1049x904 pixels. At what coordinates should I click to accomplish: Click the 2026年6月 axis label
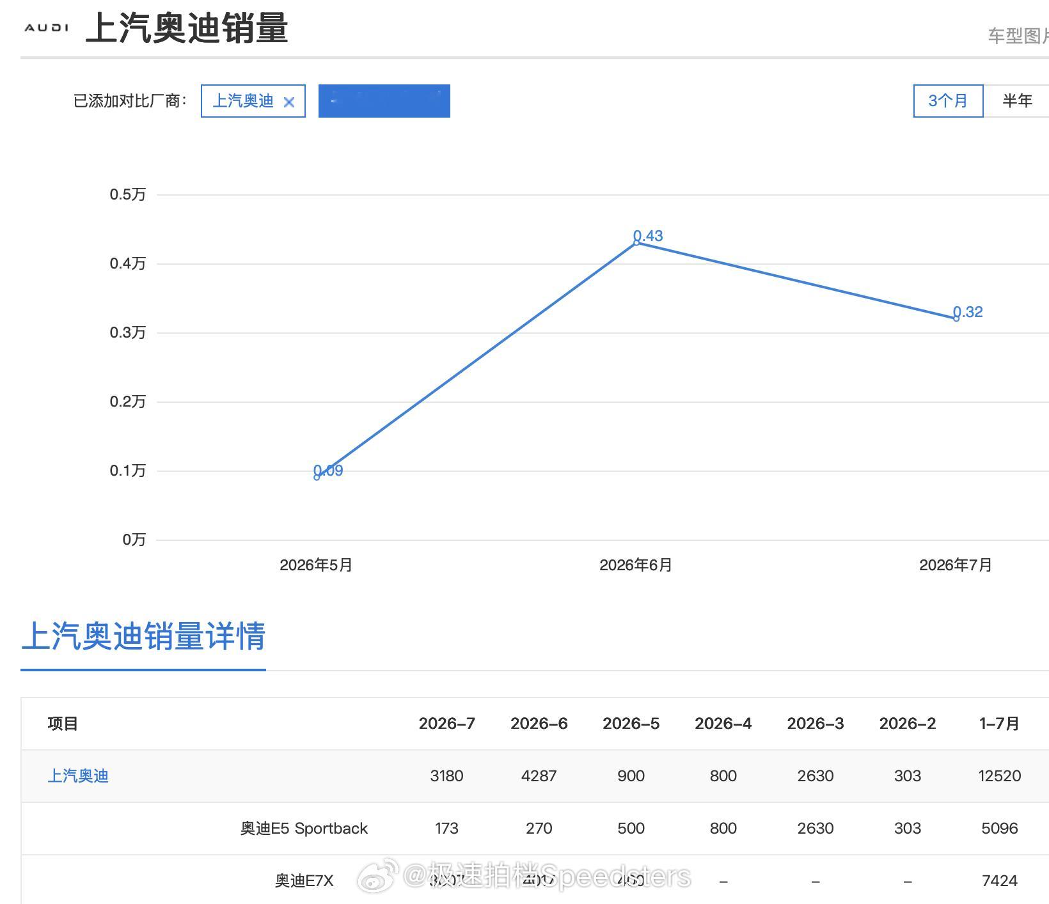click(x=636, y=565)
